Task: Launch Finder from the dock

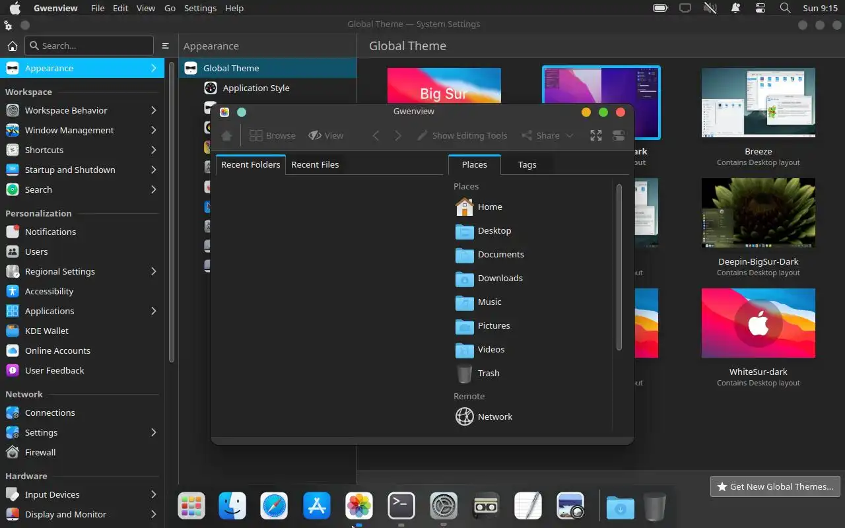Action: [232, 506]
